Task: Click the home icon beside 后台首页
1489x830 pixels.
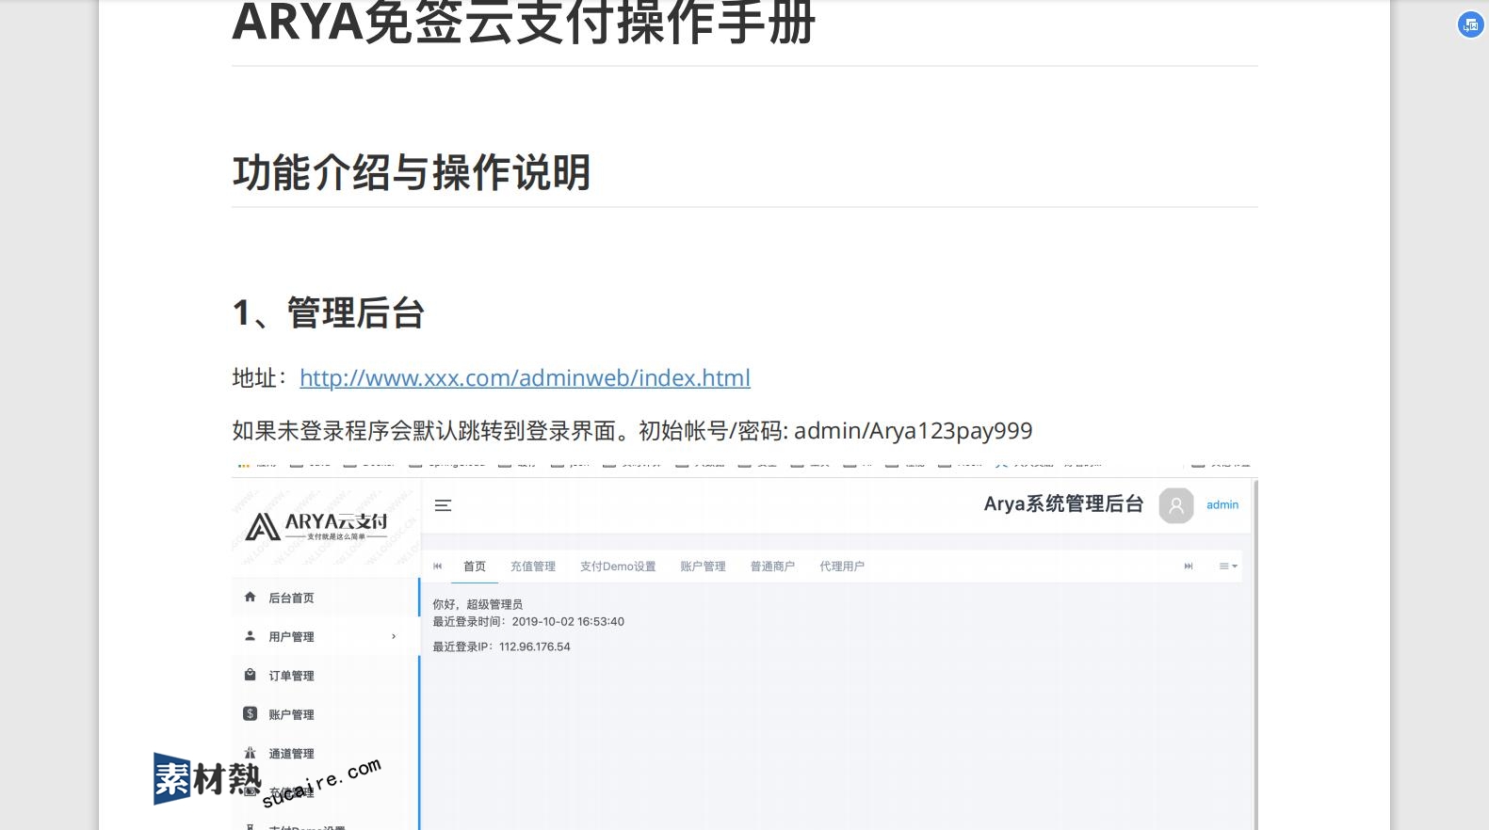Action: click(x=250, y=597)
